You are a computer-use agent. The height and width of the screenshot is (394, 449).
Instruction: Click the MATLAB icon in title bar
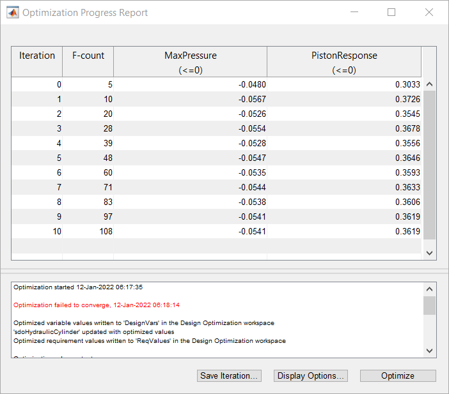pyautogui.click(x=13, y=13)
